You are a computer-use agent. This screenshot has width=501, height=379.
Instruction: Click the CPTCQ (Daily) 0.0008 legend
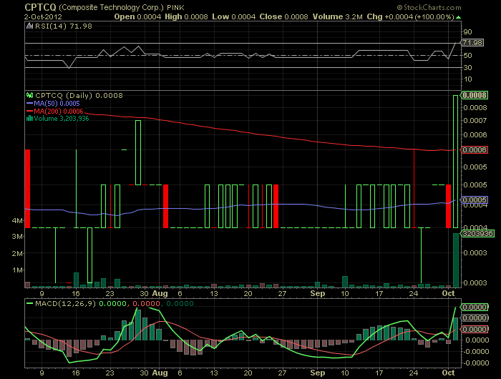tap(79, 96)
